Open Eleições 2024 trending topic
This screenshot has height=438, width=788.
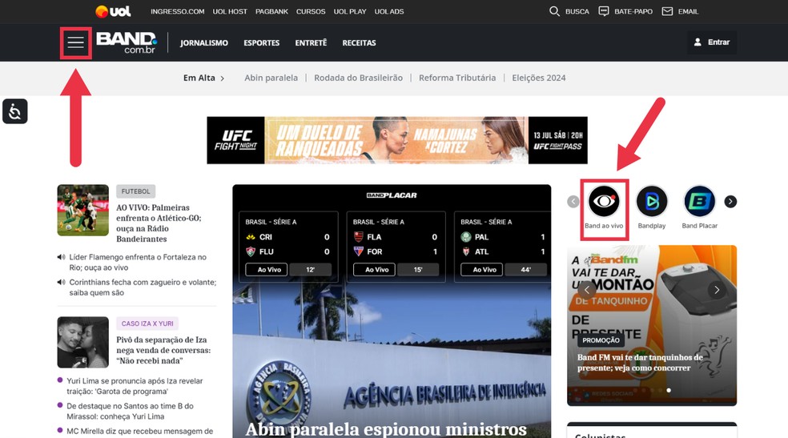[x=539, y=78]
